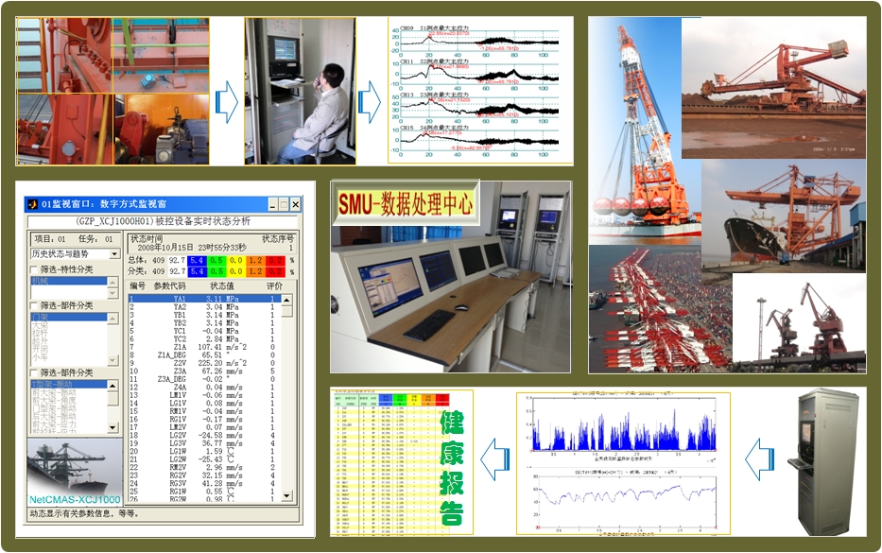Click the SMU data processing center label
Image resolution: width=882 pixels, height=553 pixels.
pyautogui.click(x=406, y=201)
